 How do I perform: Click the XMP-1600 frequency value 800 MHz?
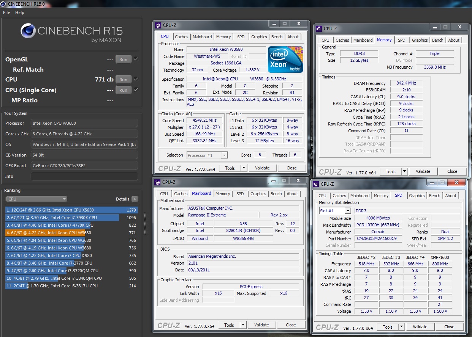click(x=440, y=264)
